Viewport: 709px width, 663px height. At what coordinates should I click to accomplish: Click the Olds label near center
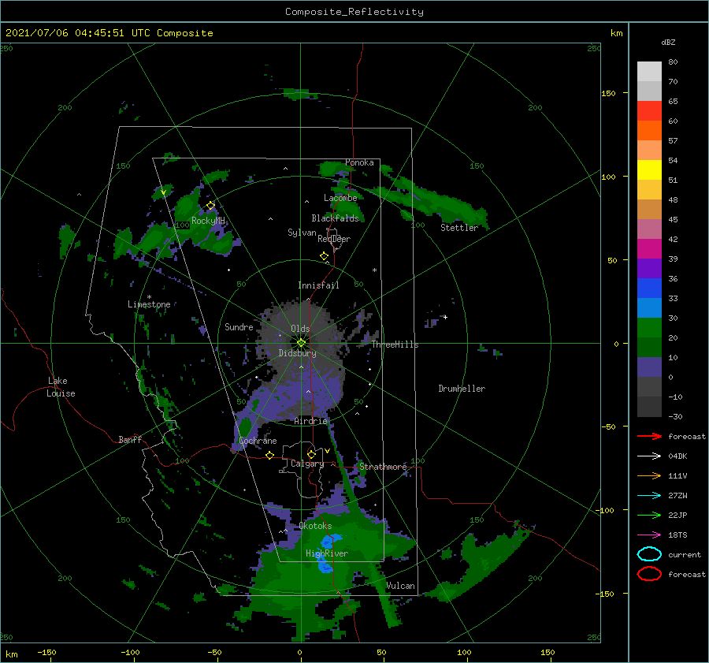(300, 329)
